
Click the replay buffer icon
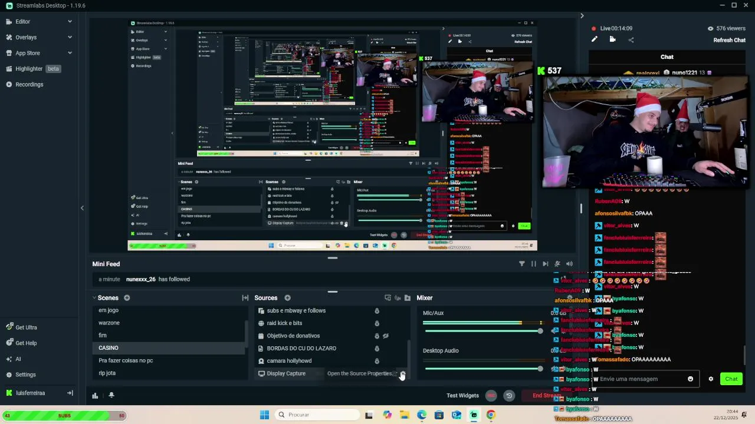coord(509,396)
